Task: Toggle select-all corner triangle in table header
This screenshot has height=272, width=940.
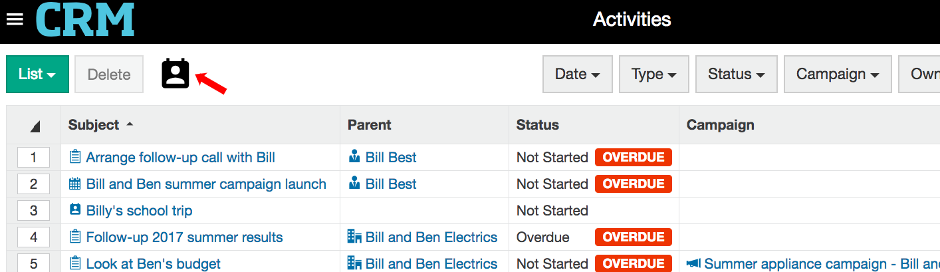Action: [x=34, y=126]
